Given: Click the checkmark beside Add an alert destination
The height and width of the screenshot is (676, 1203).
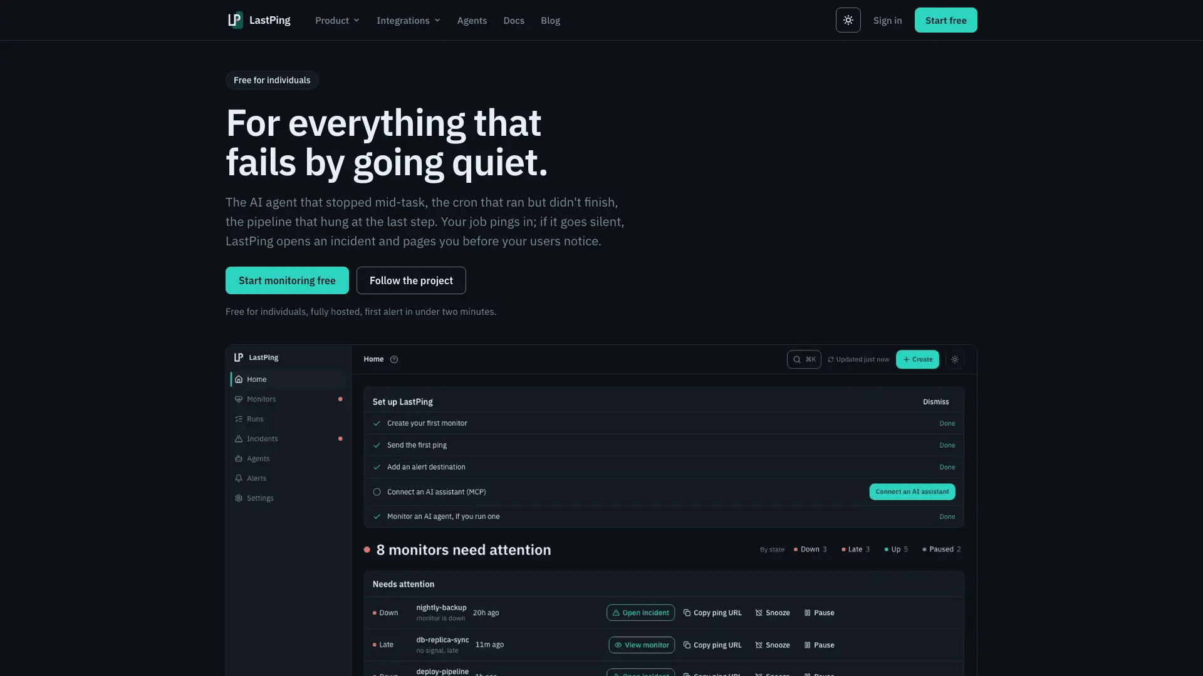Looking at the screenshot, I should click(x=377, y=468).
